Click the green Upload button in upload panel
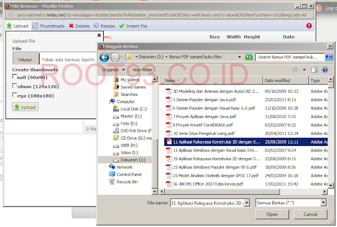This screenshot has height=227, width=337. 25,107
